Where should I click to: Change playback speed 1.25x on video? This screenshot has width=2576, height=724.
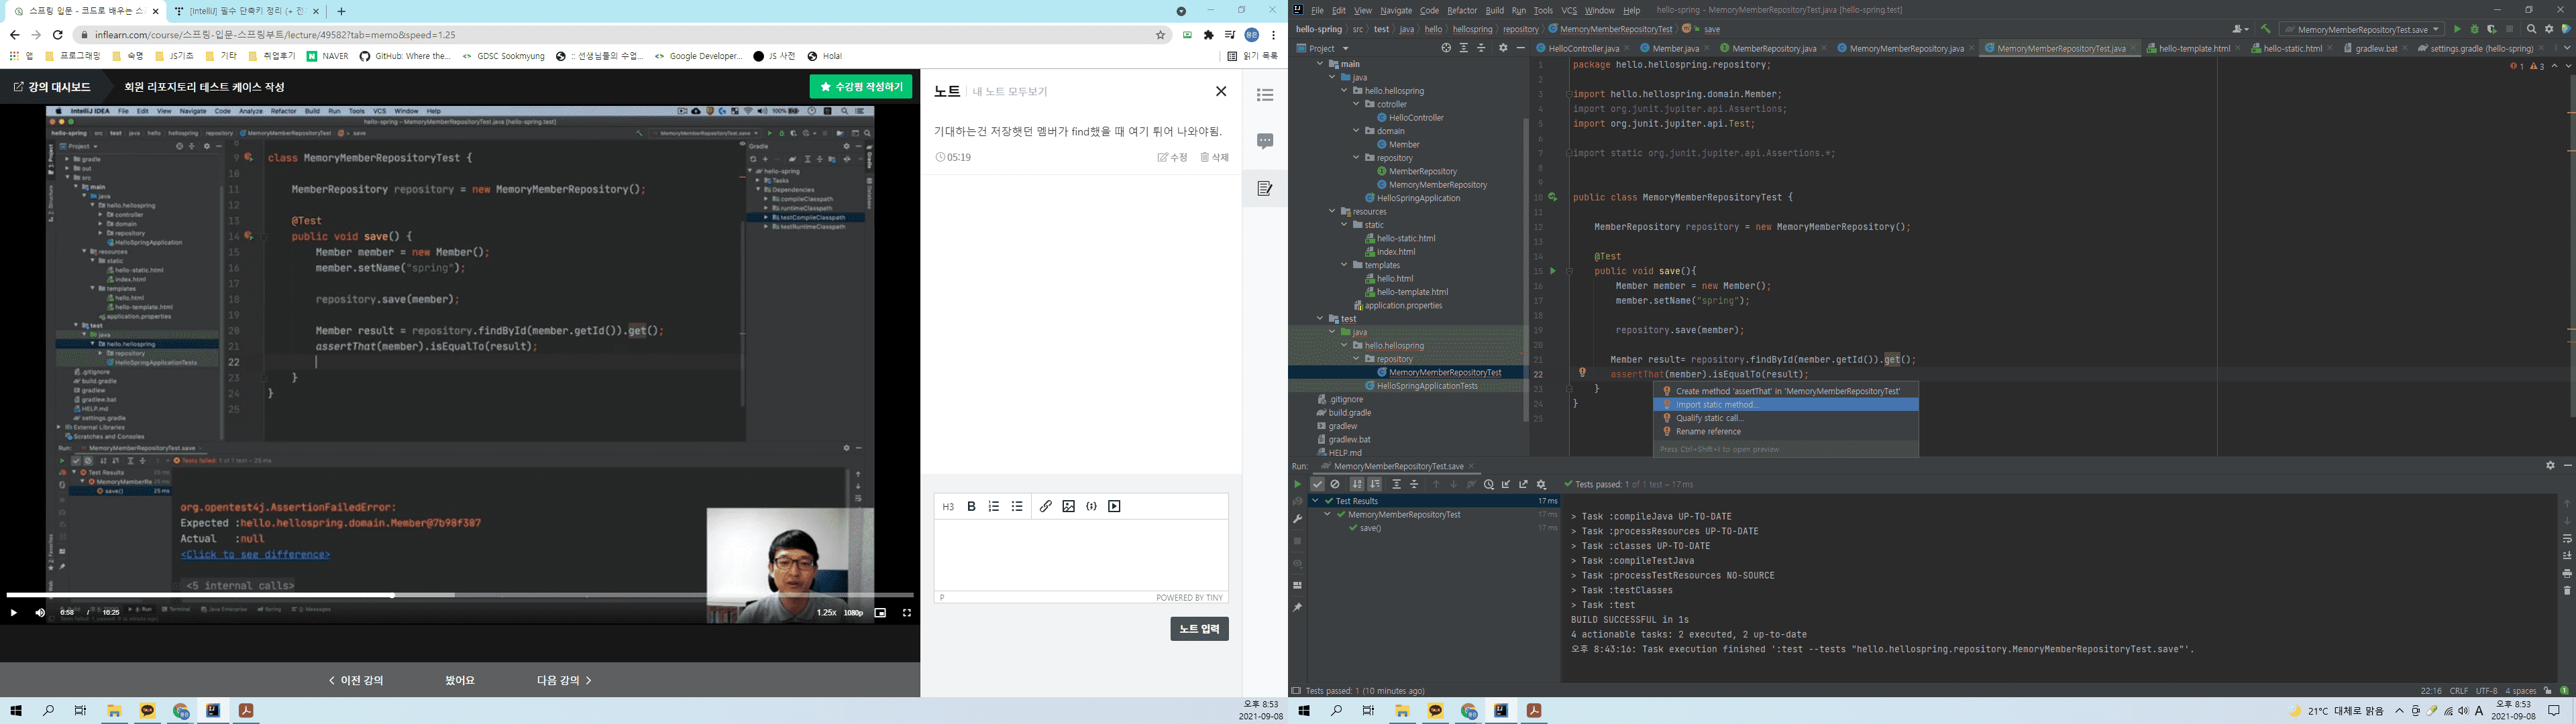826,613
